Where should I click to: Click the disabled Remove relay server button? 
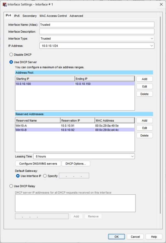click(93, 216)
